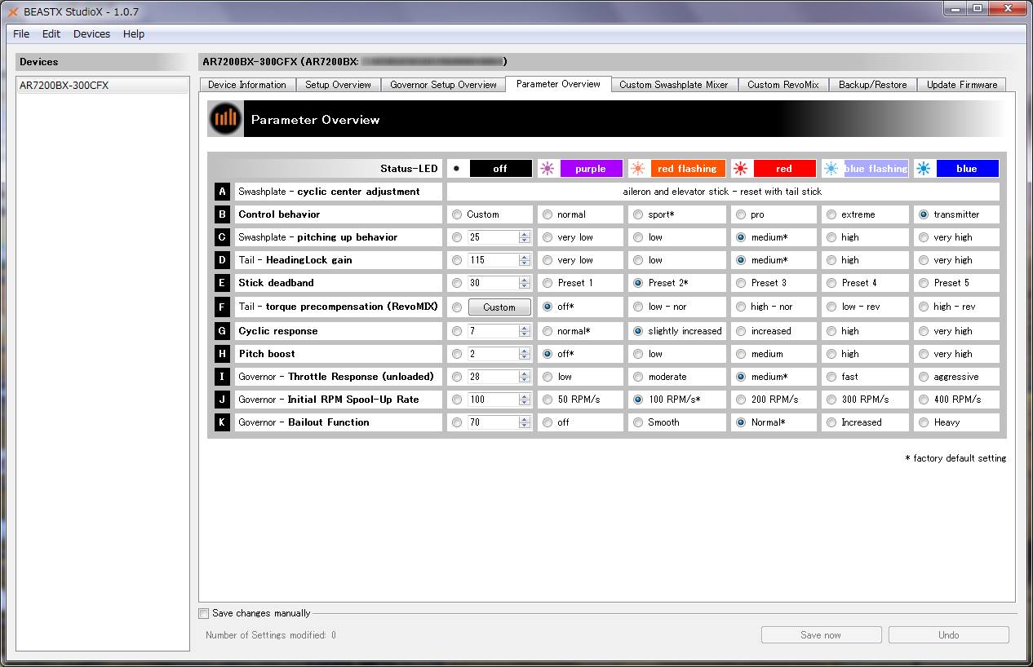Screen dimensions: 1033x667
Task: Click the Pitch boost value stepper arrows
Action: click(x=525, y=354)
